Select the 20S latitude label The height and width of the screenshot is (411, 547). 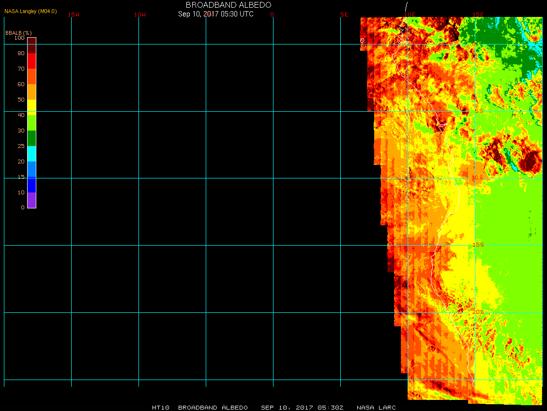tap(478, 312)
